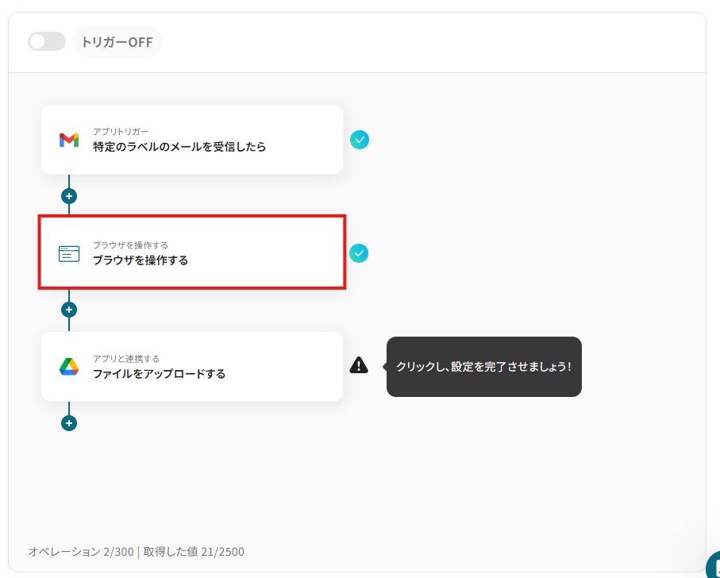Screen dimensions: 720x578
Task: Add step after the Gmail trigger
Action: (69, 196)
